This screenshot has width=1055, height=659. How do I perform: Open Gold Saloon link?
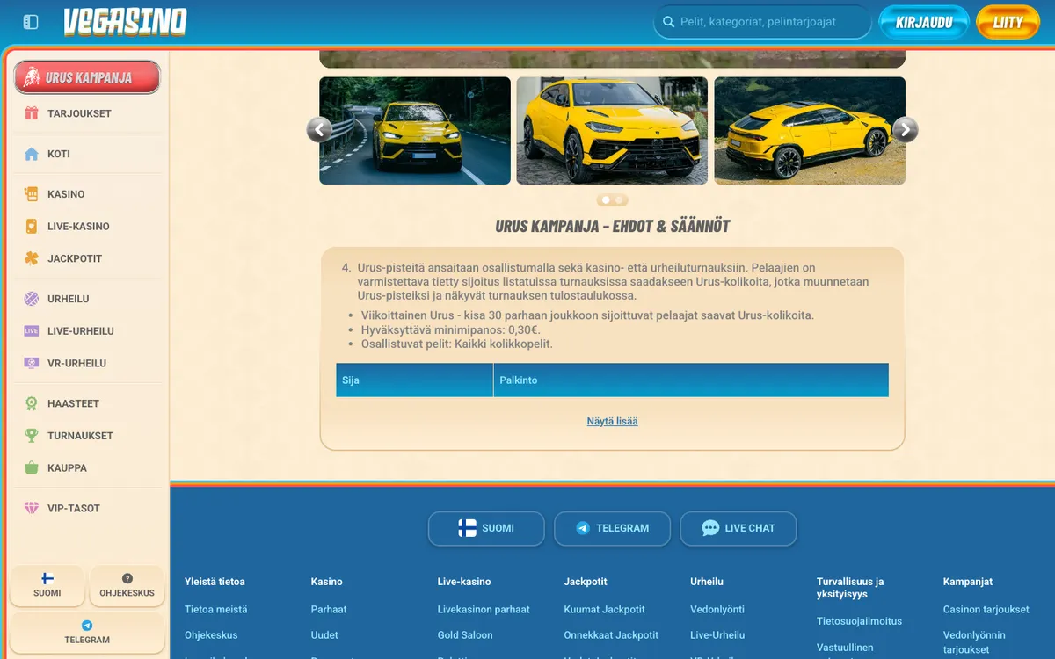[465, 634]
